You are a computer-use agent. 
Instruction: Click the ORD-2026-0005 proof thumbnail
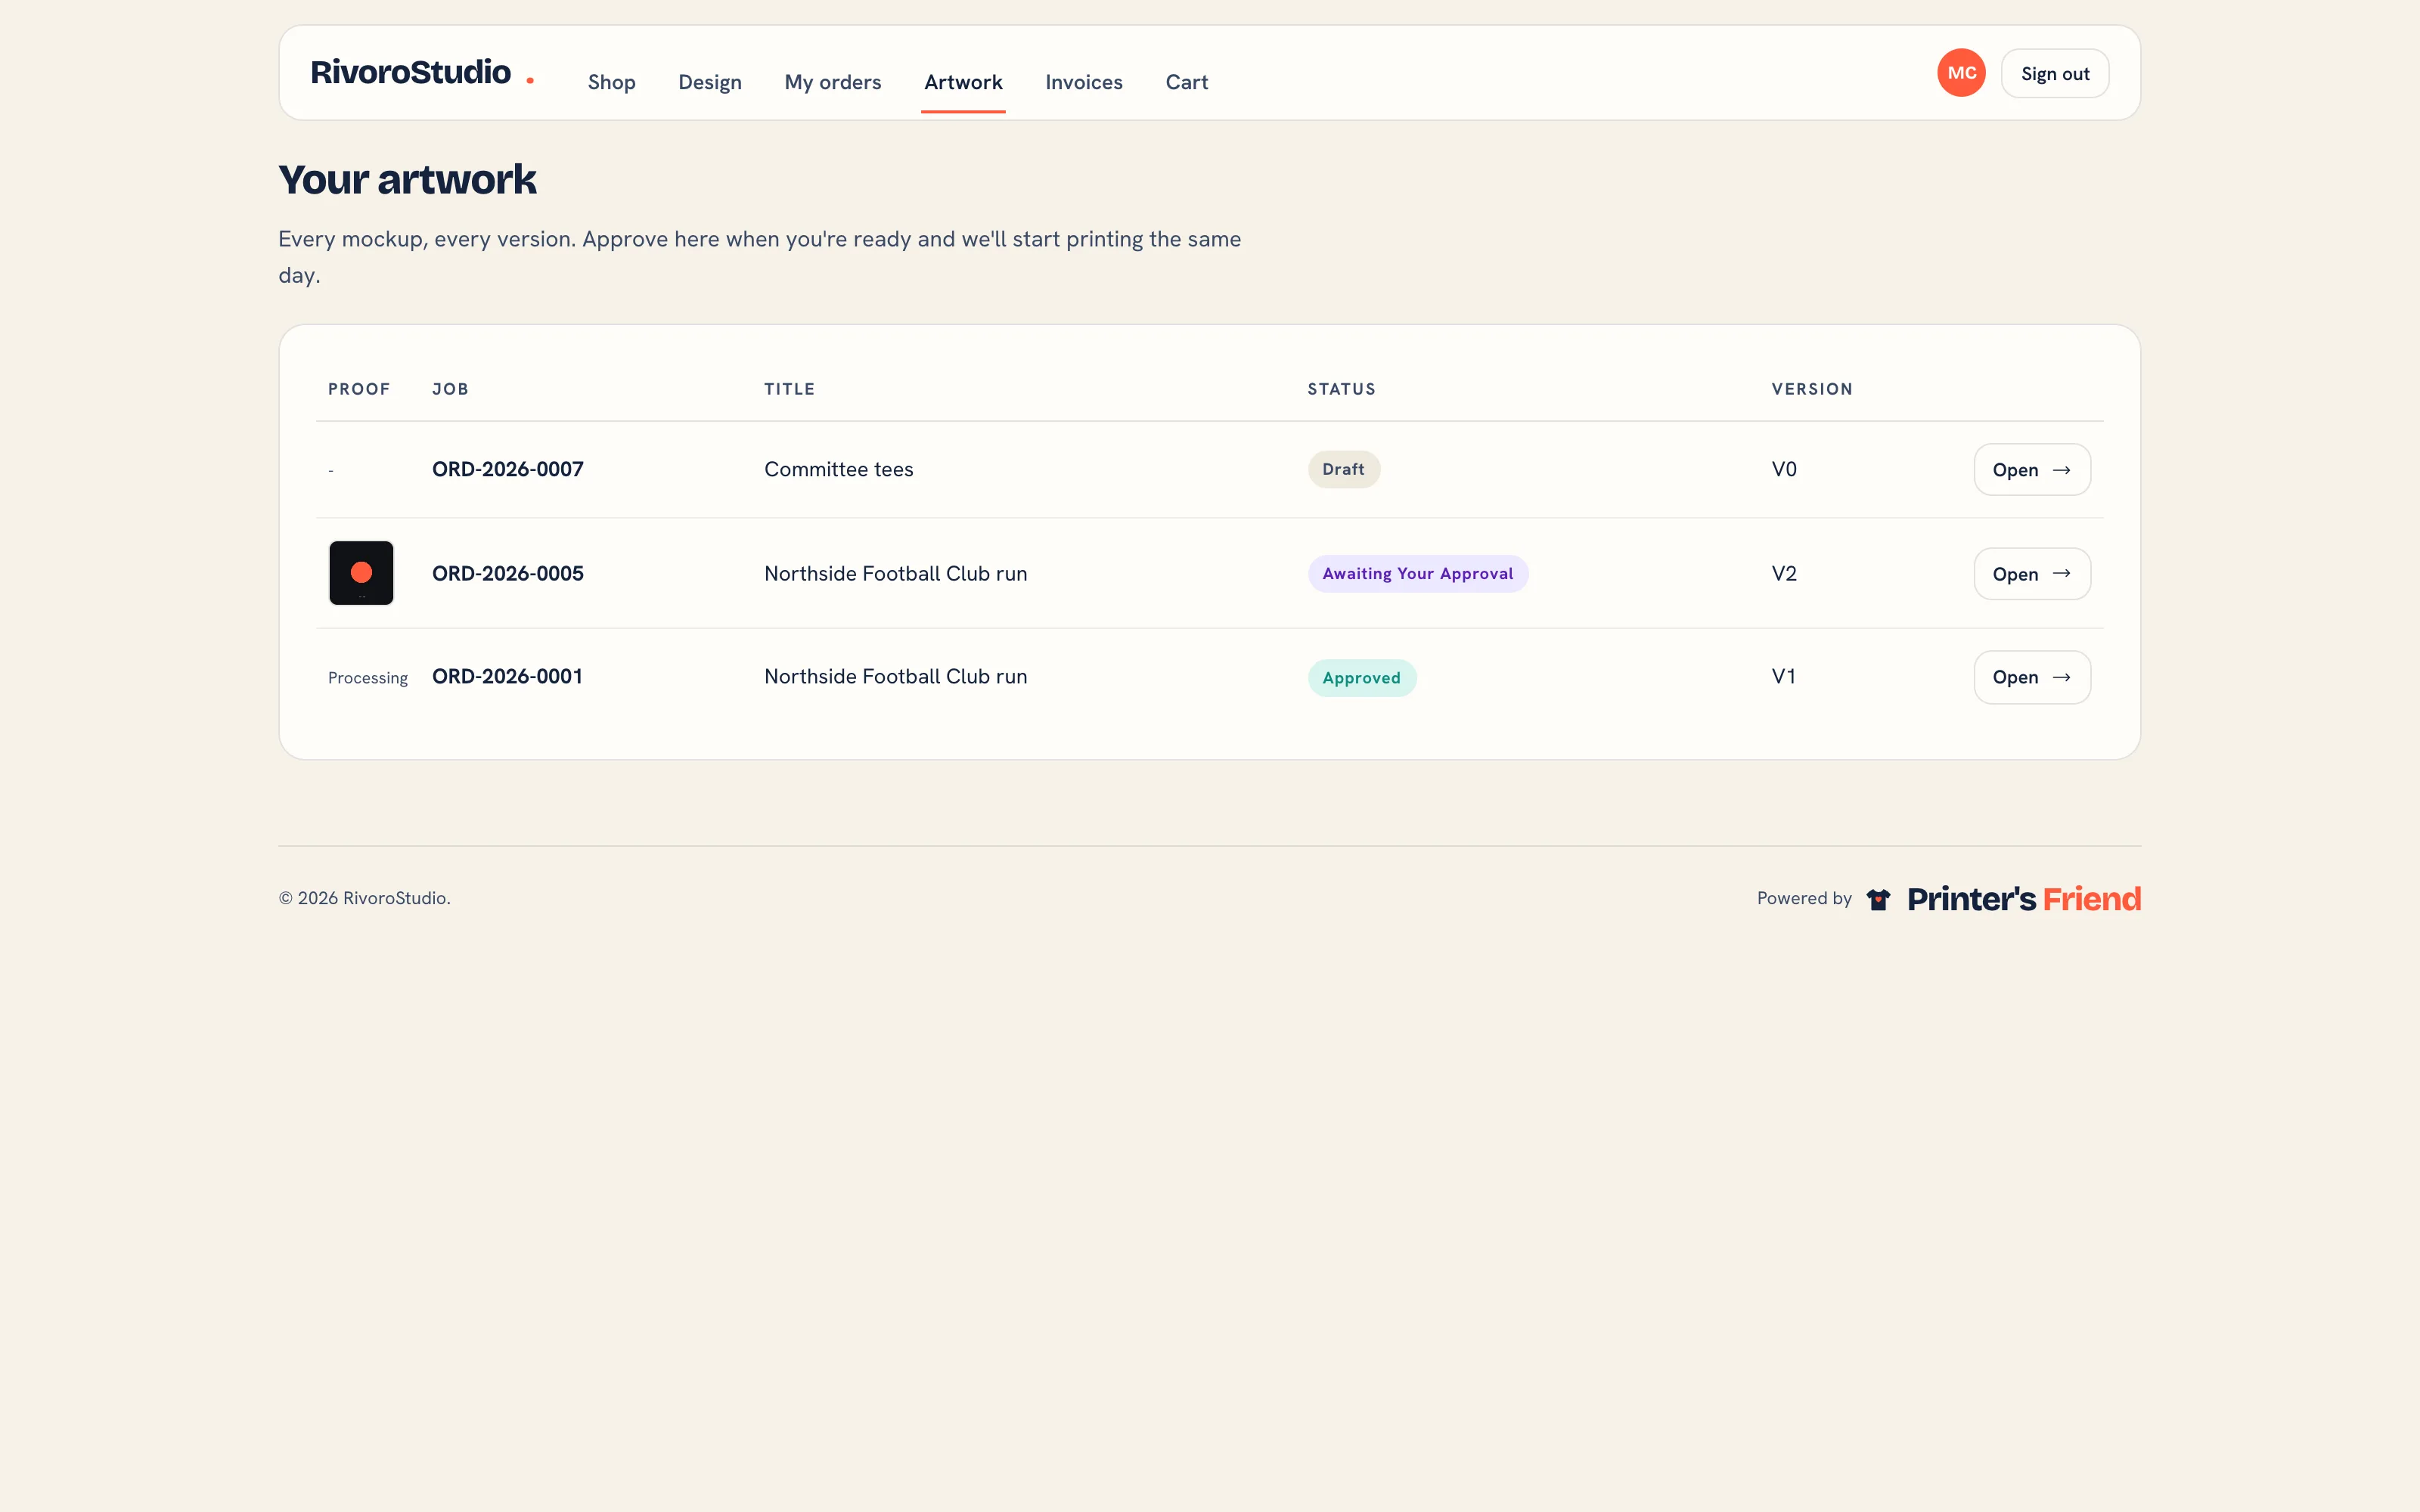361,573
